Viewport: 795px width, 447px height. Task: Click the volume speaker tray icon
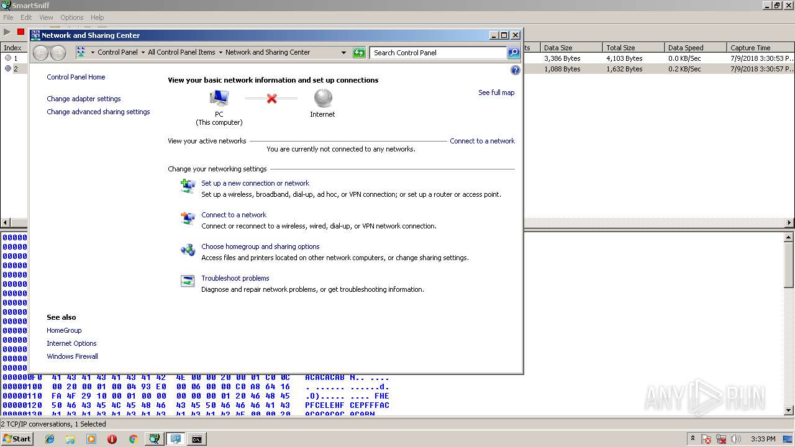737,439
